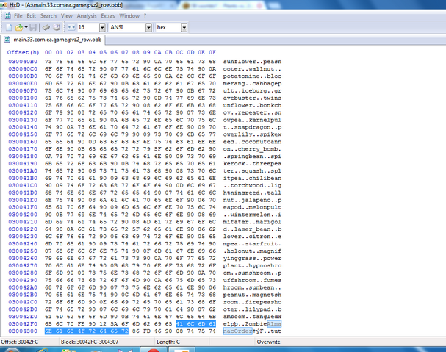
Task: Open the Search menu
Action: click(48, 16)
